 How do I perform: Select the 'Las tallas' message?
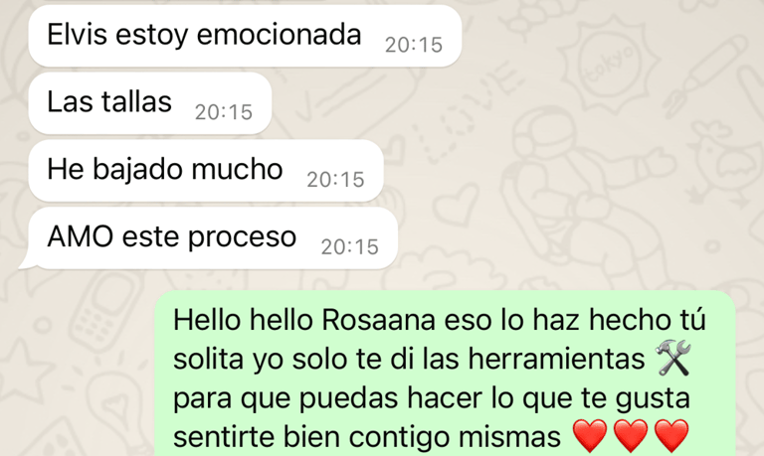(150, 103)
